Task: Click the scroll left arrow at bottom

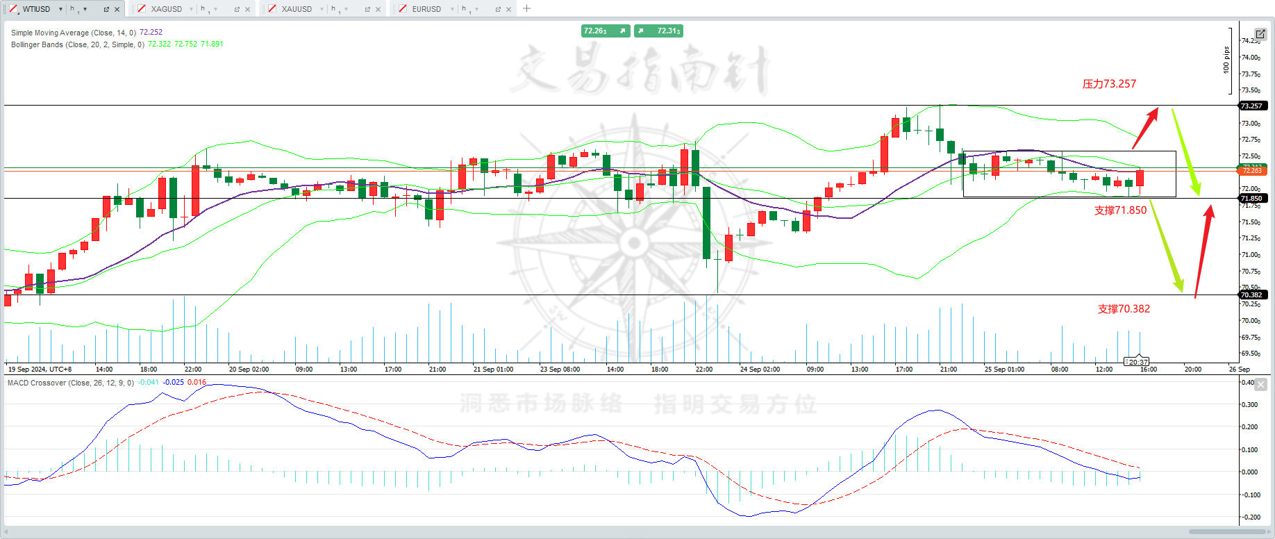Action: pyautogui.click(x=7, y=532)
